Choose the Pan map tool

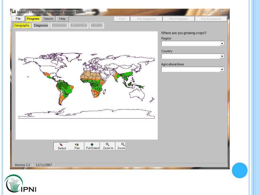click(76, 146)
